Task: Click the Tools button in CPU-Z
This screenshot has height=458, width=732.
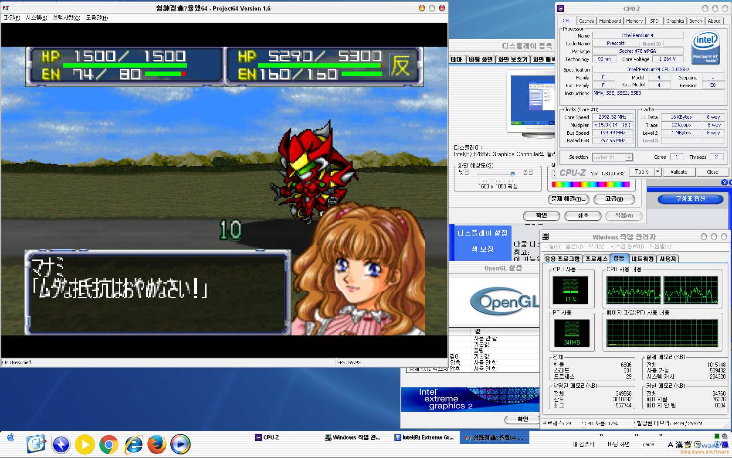Action: click(642, 172)
